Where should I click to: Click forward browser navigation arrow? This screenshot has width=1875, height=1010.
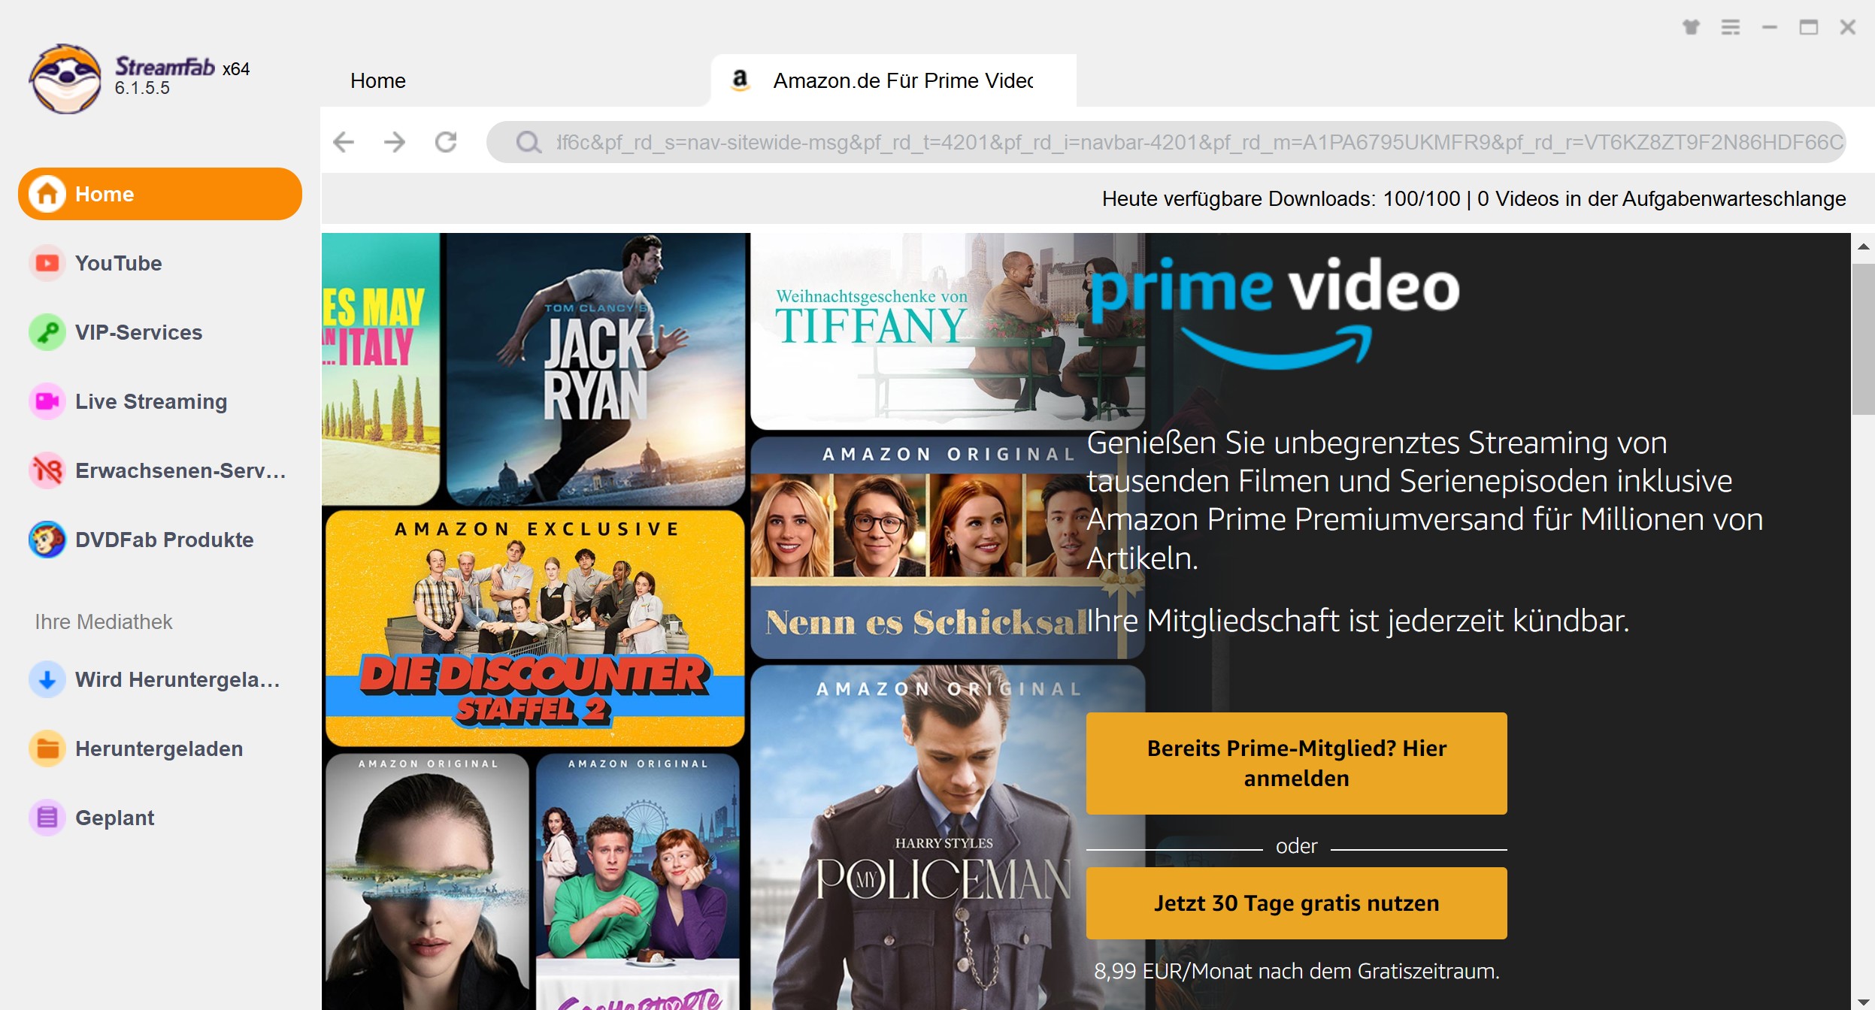[395, 141]
